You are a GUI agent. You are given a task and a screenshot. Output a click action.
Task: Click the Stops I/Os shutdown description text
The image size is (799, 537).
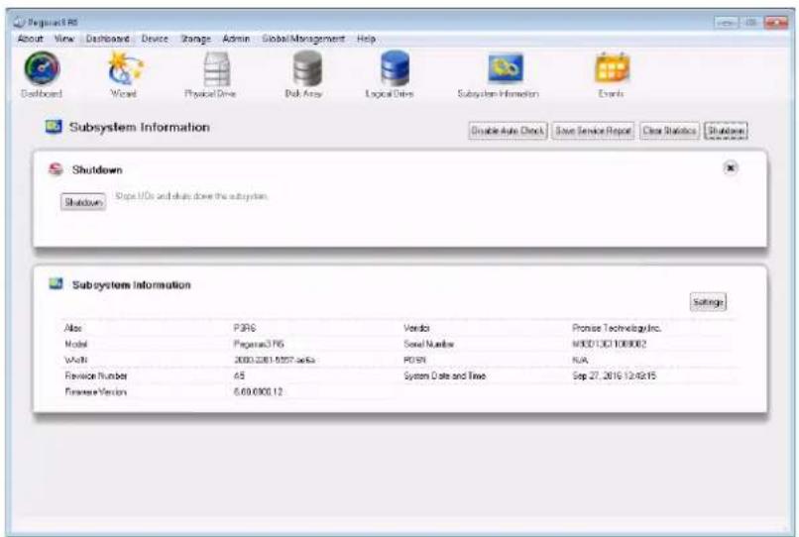point(191,196)
